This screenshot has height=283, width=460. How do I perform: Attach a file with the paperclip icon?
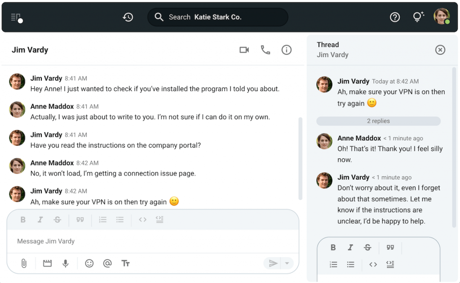coord(24,263)
